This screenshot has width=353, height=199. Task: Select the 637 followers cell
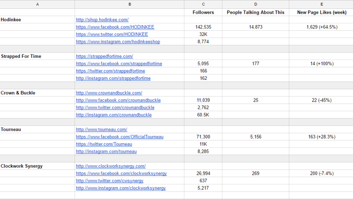click(x=203, y=180)
